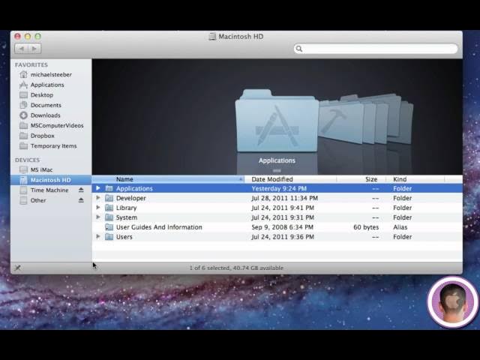
Task: Click inside the search field
Action: [376, 49]
